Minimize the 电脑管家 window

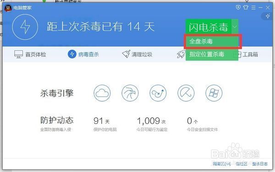260,7
